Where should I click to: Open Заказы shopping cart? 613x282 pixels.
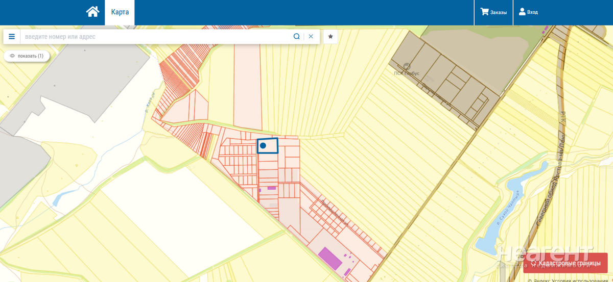pyautogui.click(x=493, y=12)
